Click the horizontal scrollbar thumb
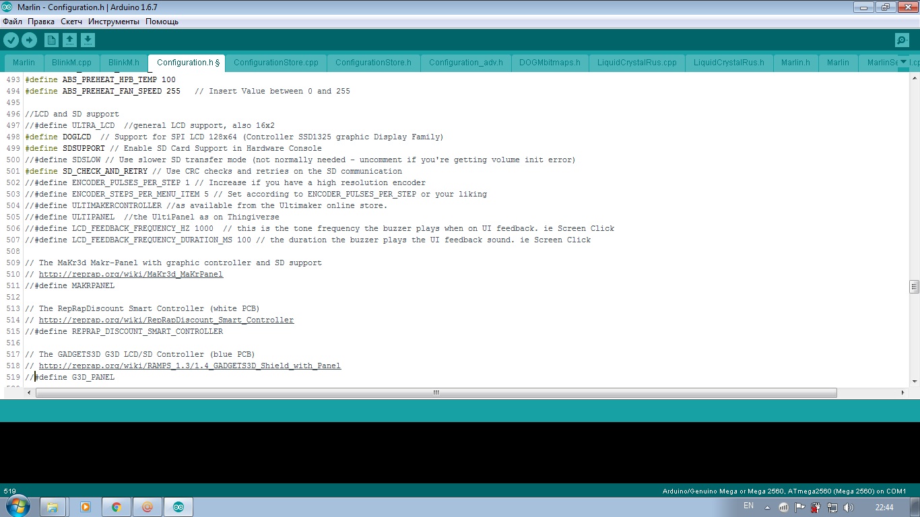920x517 pixels. pos(436,392)
